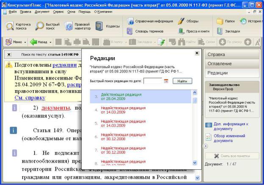Click the Связи toolbar button
The image size is (264, 185).
point(207,42)
